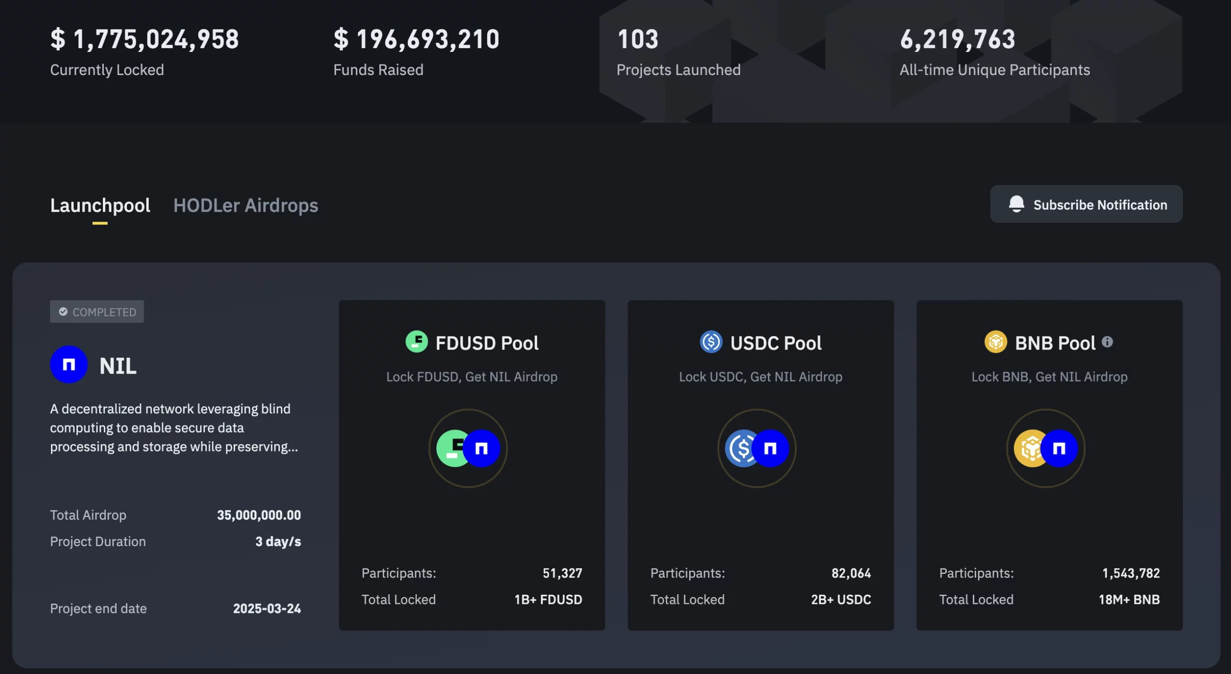Click 'Lock BNB, Get NIL Airdrop' text
This screenshot has width=1231, height=674.
coord(1050,377)
